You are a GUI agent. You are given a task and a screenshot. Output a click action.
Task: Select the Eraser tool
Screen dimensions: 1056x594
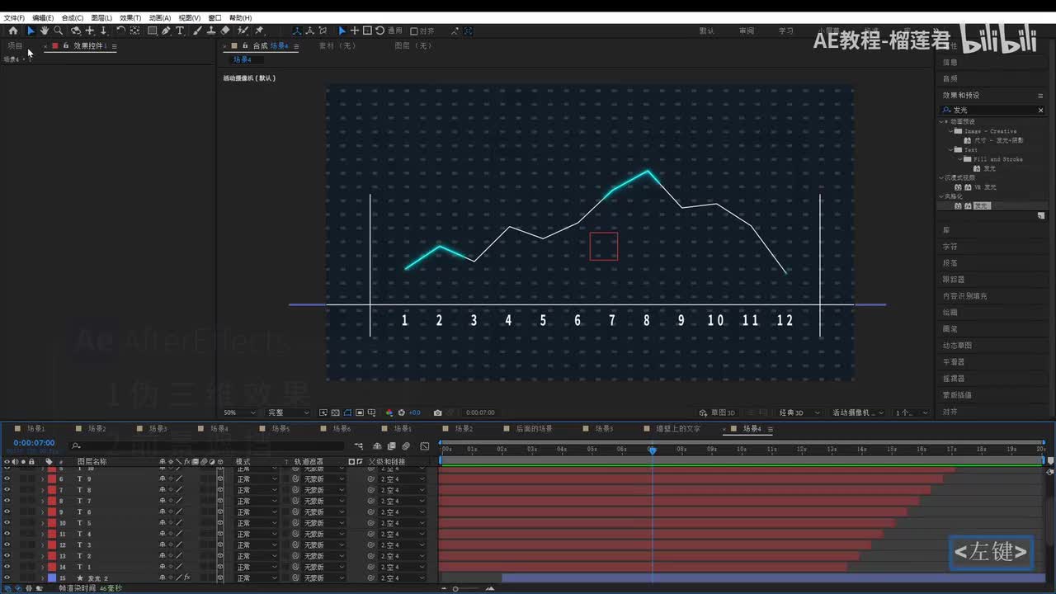225,31
